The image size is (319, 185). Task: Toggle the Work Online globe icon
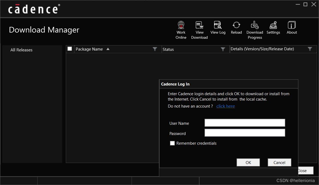pyautogui.click(x=181, y=25)
